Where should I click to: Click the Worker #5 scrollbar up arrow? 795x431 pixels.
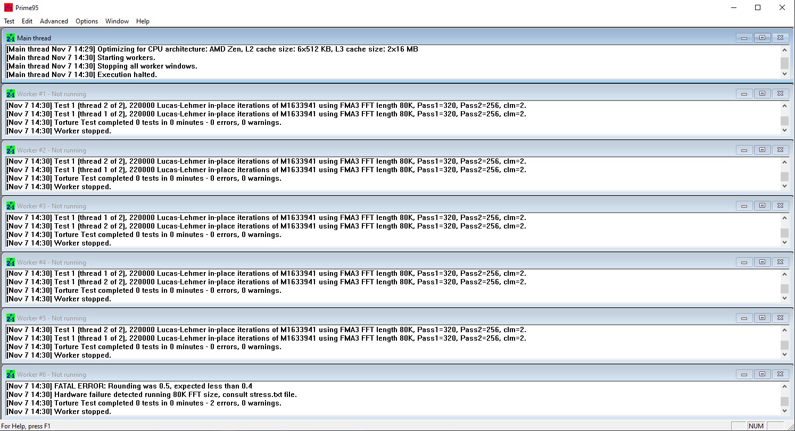(784, 330)
